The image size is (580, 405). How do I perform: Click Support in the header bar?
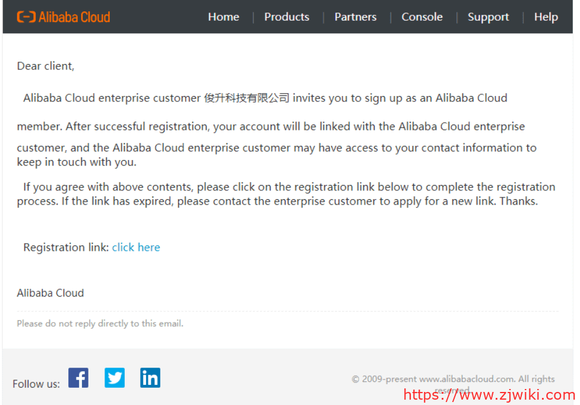(488, 17)
